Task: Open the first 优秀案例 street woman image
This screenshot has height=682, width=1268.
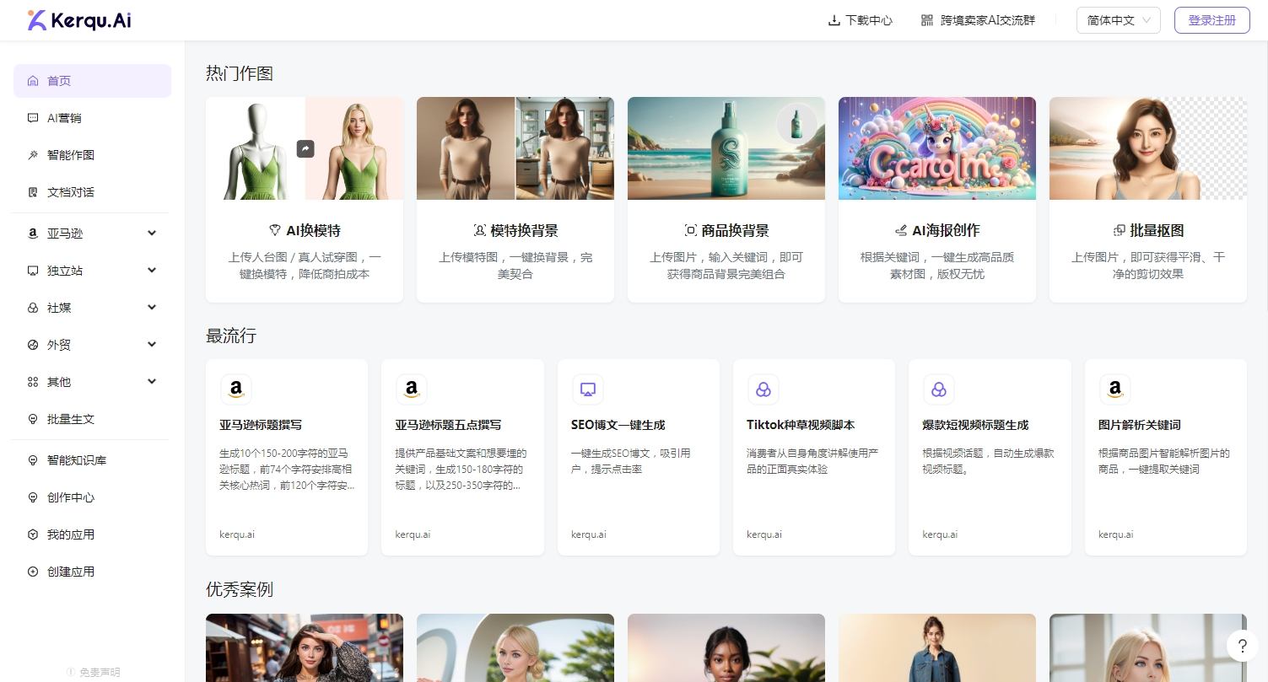Action: click(x=305, y=647)
